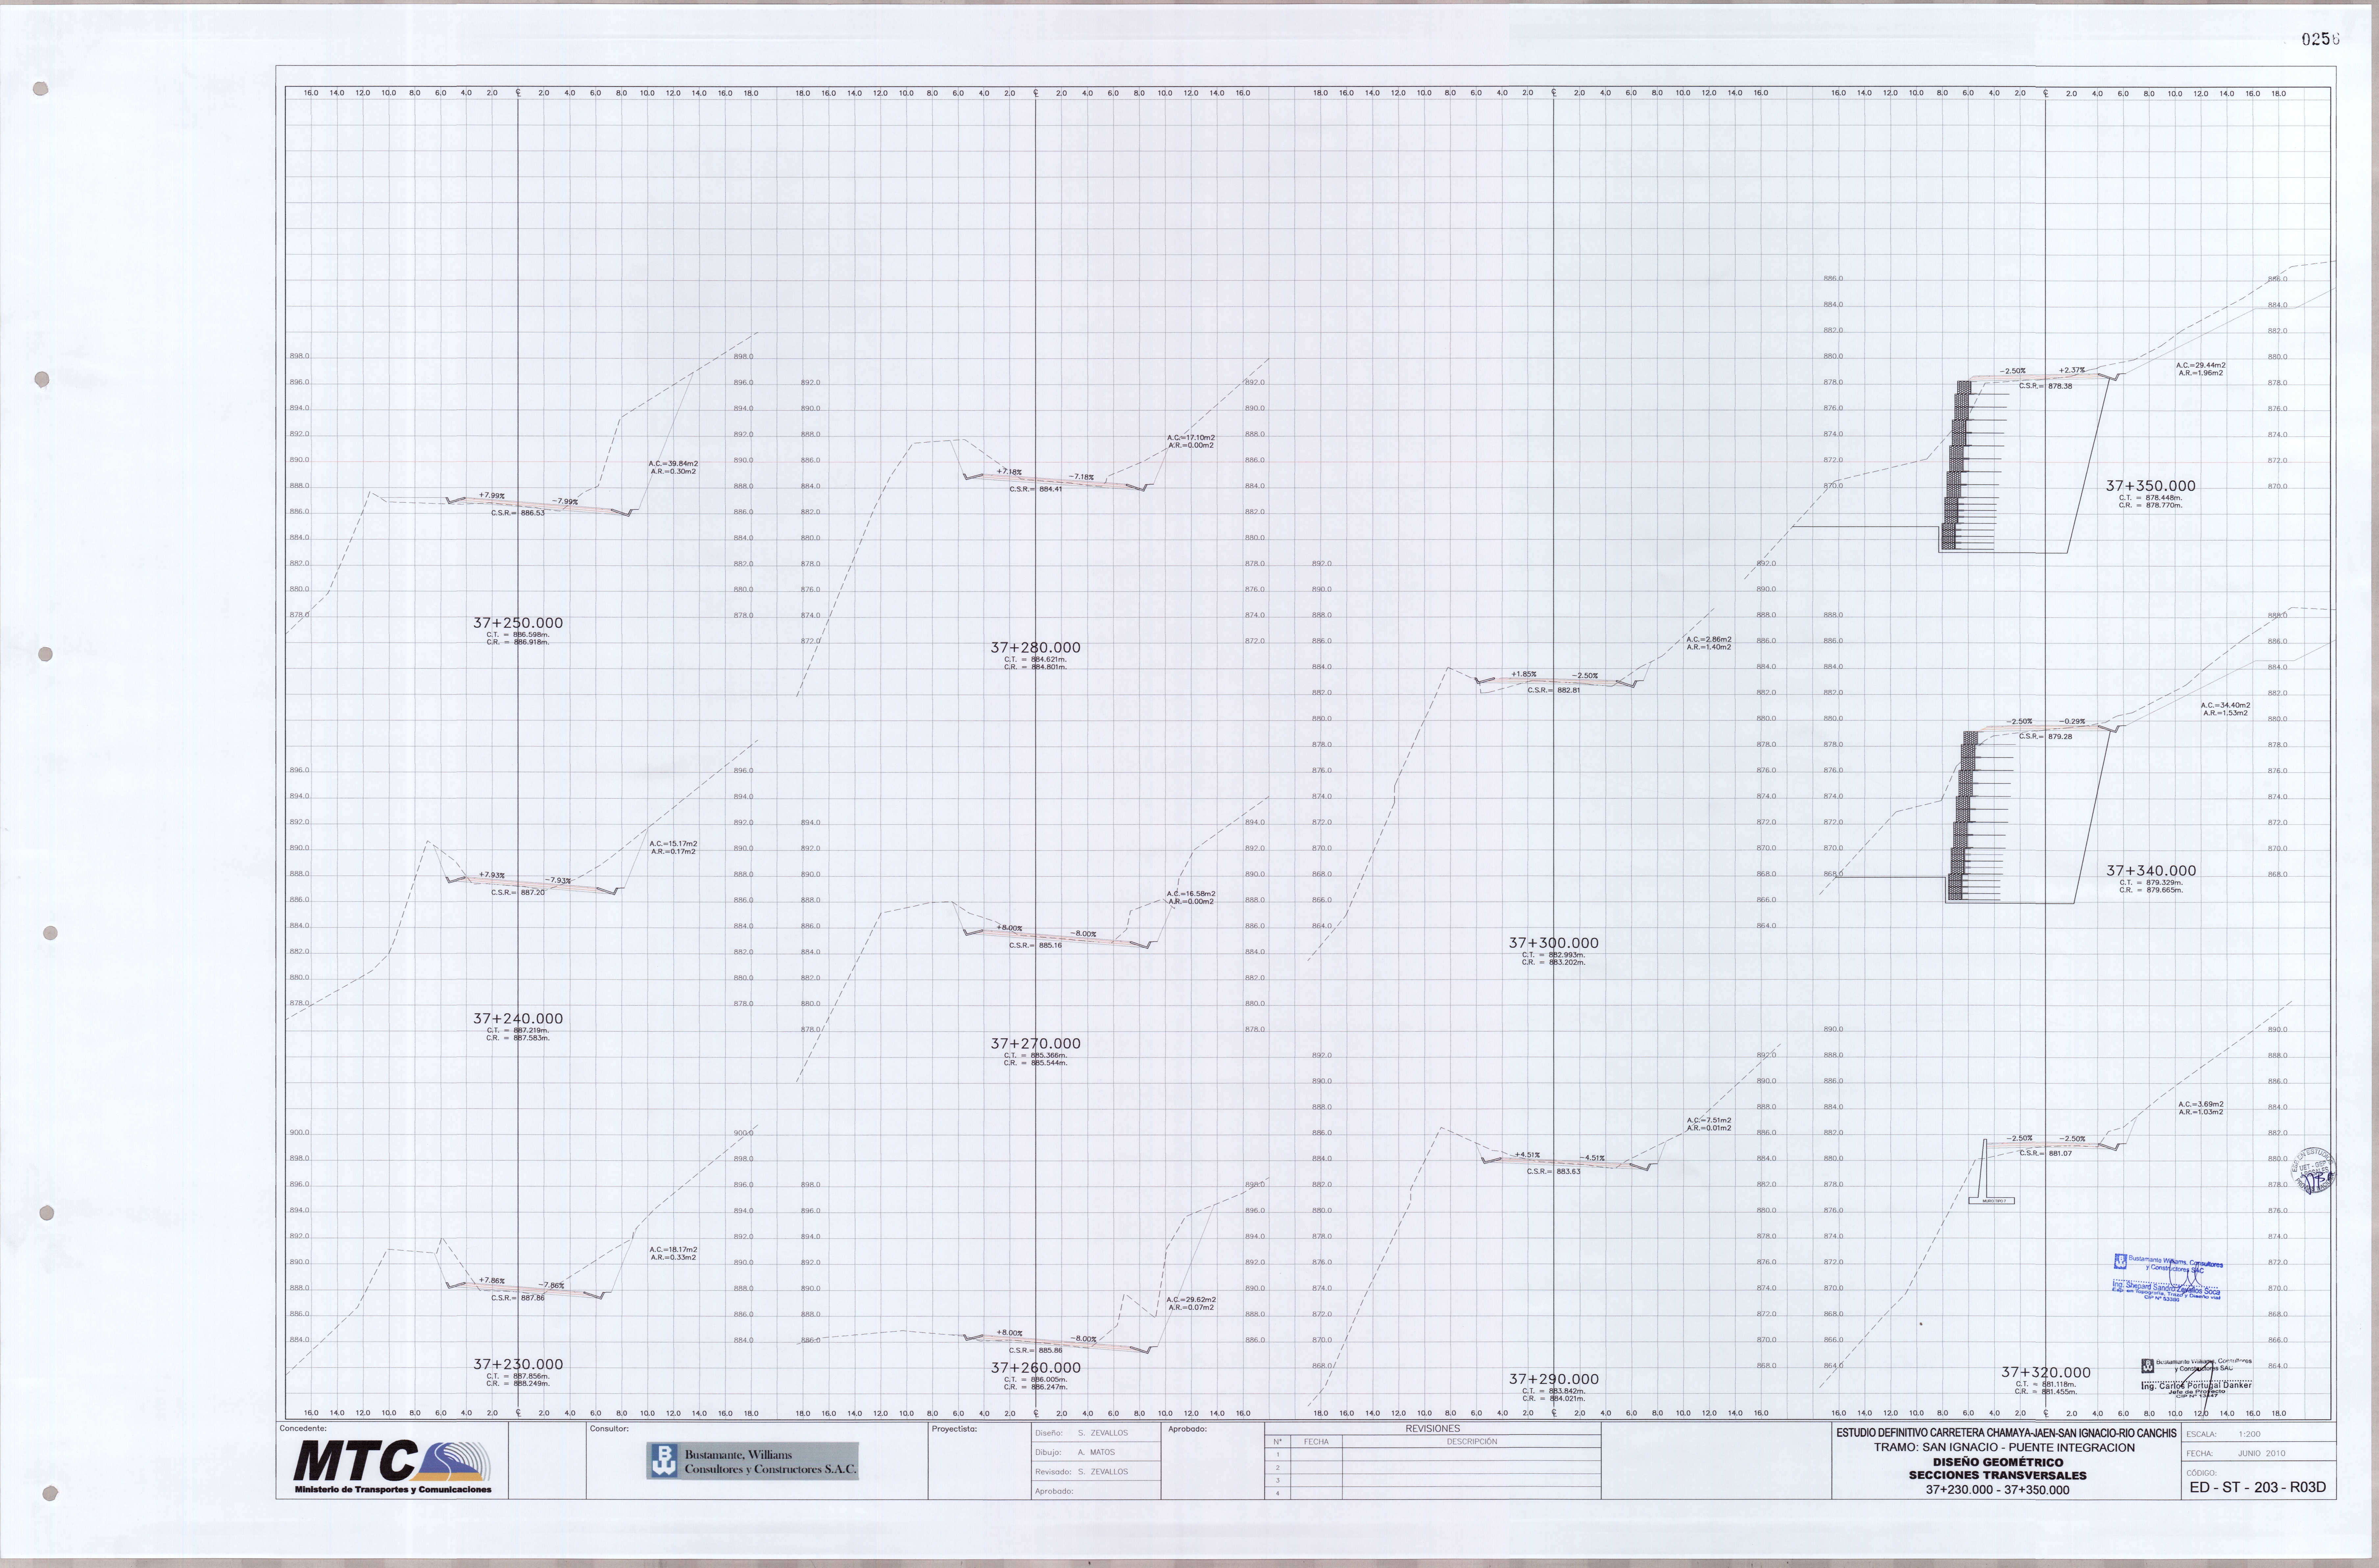Select section label 37+240.000
This screenshot has height=1568, width=2379.
point(518,1019)
